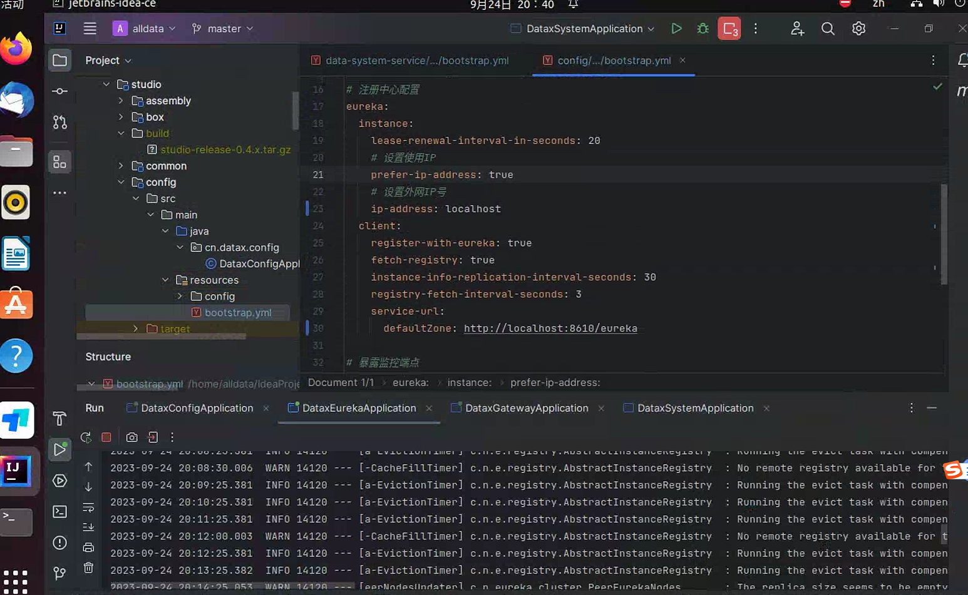Open IDE Settings with the gear icon

coord(858,28)
